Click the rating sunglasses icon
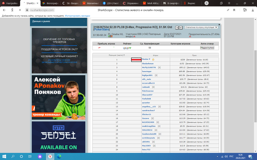Viewport: 257px width, 160px height. (126, 48)
